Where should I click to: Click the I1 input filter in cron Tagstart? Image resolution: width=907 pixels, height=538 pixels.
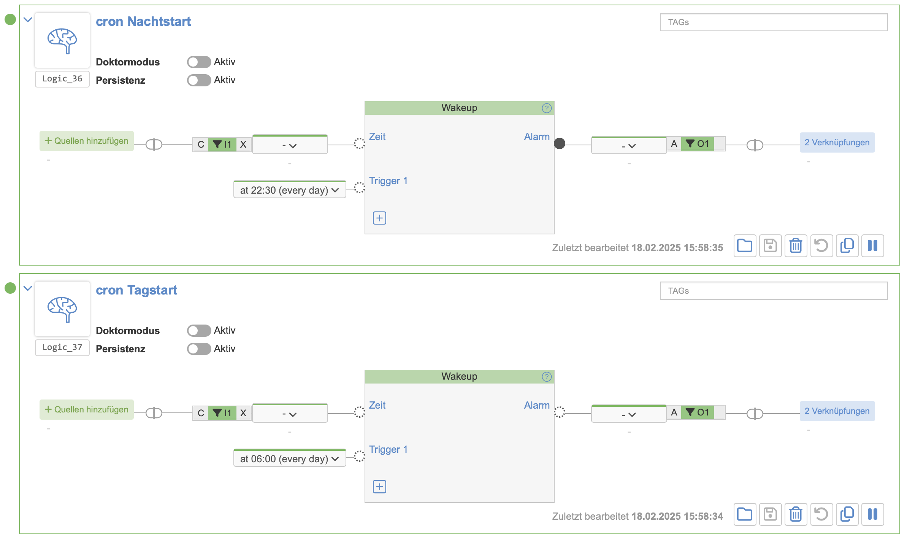pos(222,413)
